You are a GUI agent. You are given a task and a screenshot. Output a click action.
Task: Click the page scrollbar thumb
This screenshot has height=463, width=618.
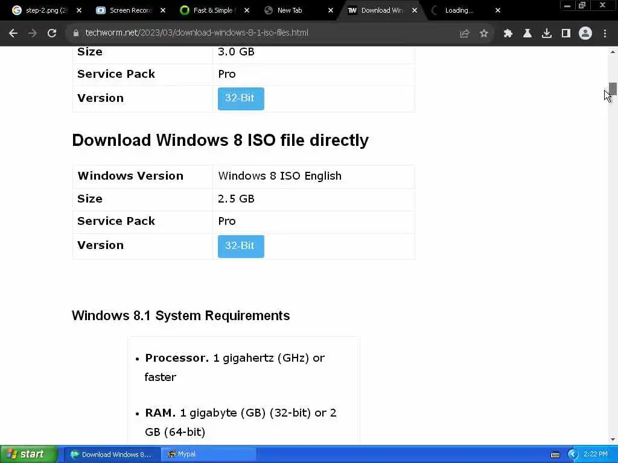click(x=613, y=89)
